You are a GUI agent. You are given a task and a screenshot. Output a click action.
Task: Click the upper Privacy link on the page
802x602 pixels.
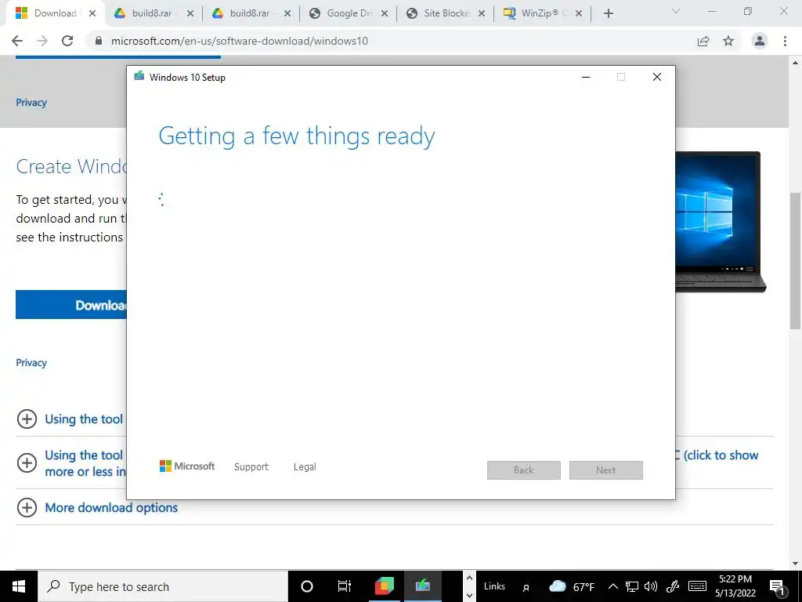[31, 103]
